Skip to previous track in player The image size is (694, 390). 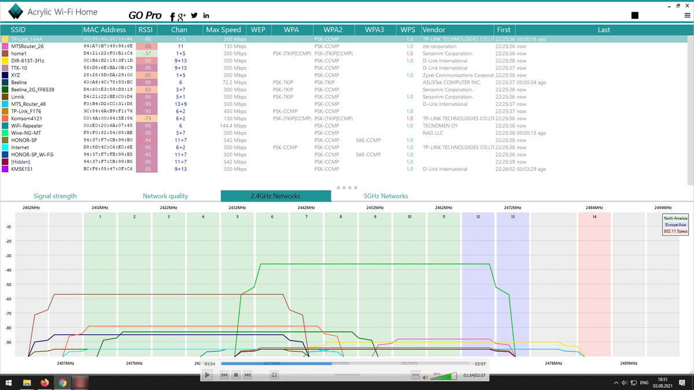point(224,375)
